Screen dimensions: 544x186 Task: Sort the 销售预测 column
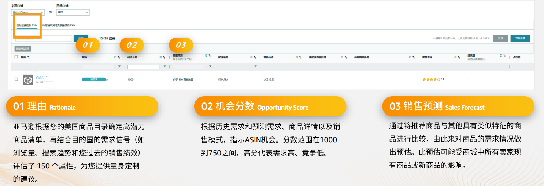point(210,56)
